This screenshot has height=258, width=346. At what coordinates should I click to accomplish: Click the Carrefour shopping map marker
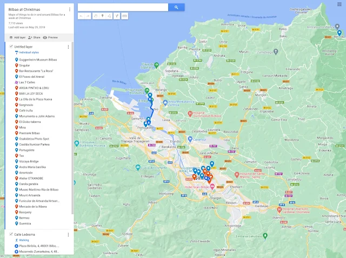tap(190, 139)
